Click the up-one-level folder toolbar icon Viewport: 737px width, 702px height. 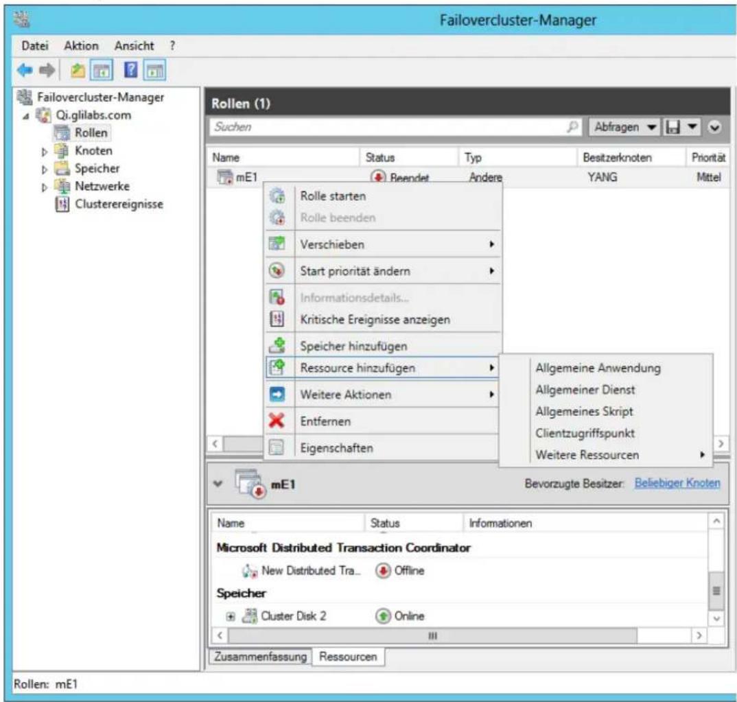pos(78,71)
